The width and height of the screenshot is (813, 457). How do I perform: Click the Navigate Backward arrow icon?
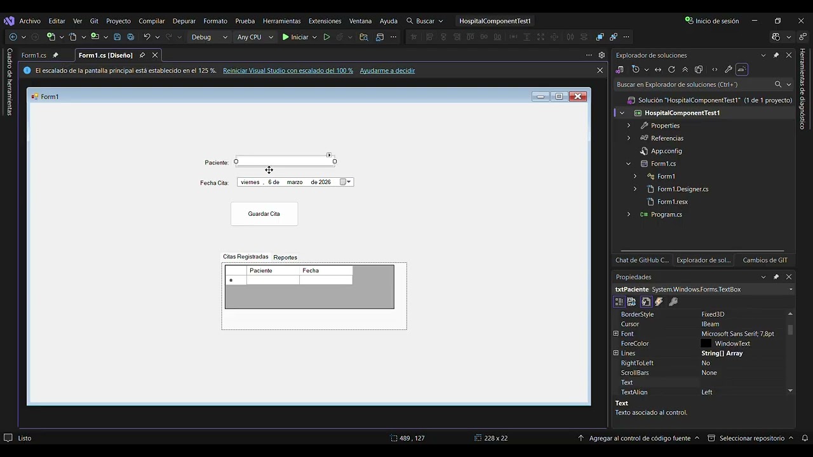coord(13,37)
